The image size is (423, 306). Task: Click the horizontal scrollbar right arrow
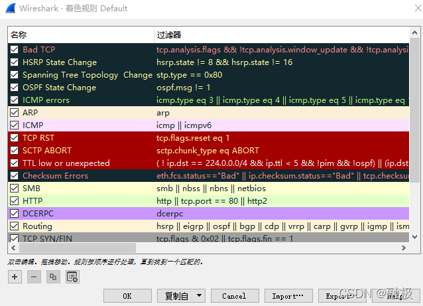(x=404, y=248)
